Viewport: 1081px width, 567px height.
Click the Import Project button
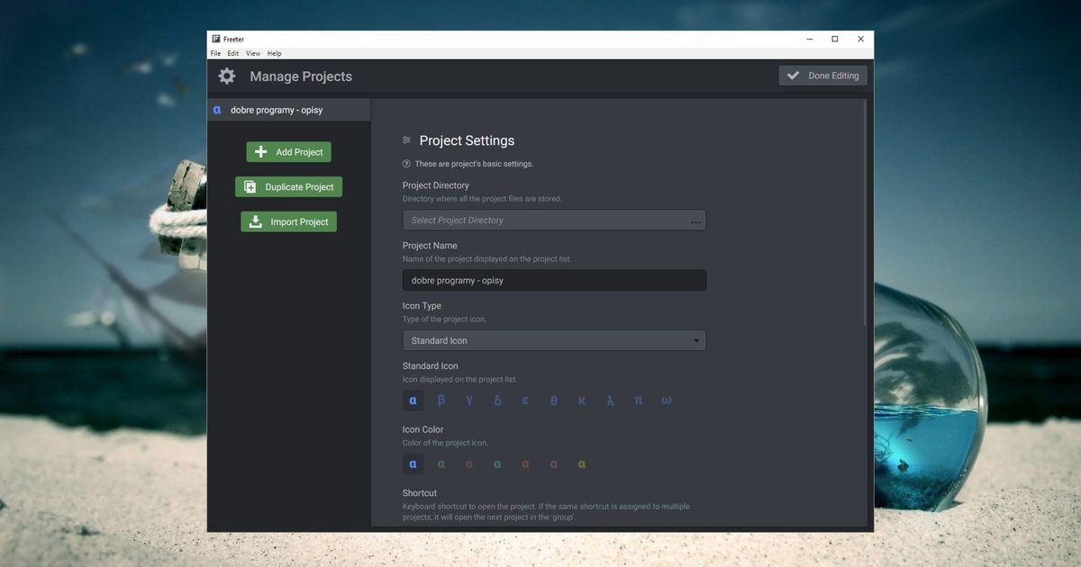pyautogui.click(x=288, y=221)
